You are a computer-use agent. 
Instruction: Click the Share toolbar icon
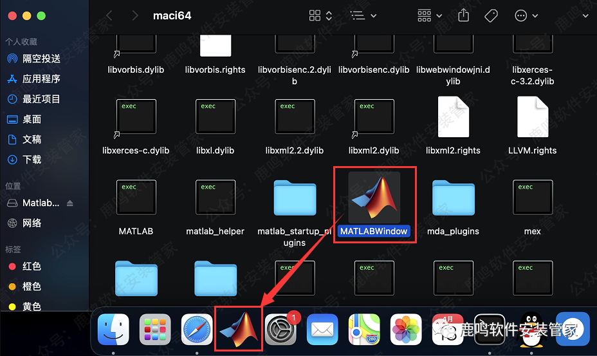click(x=463, y=15)
